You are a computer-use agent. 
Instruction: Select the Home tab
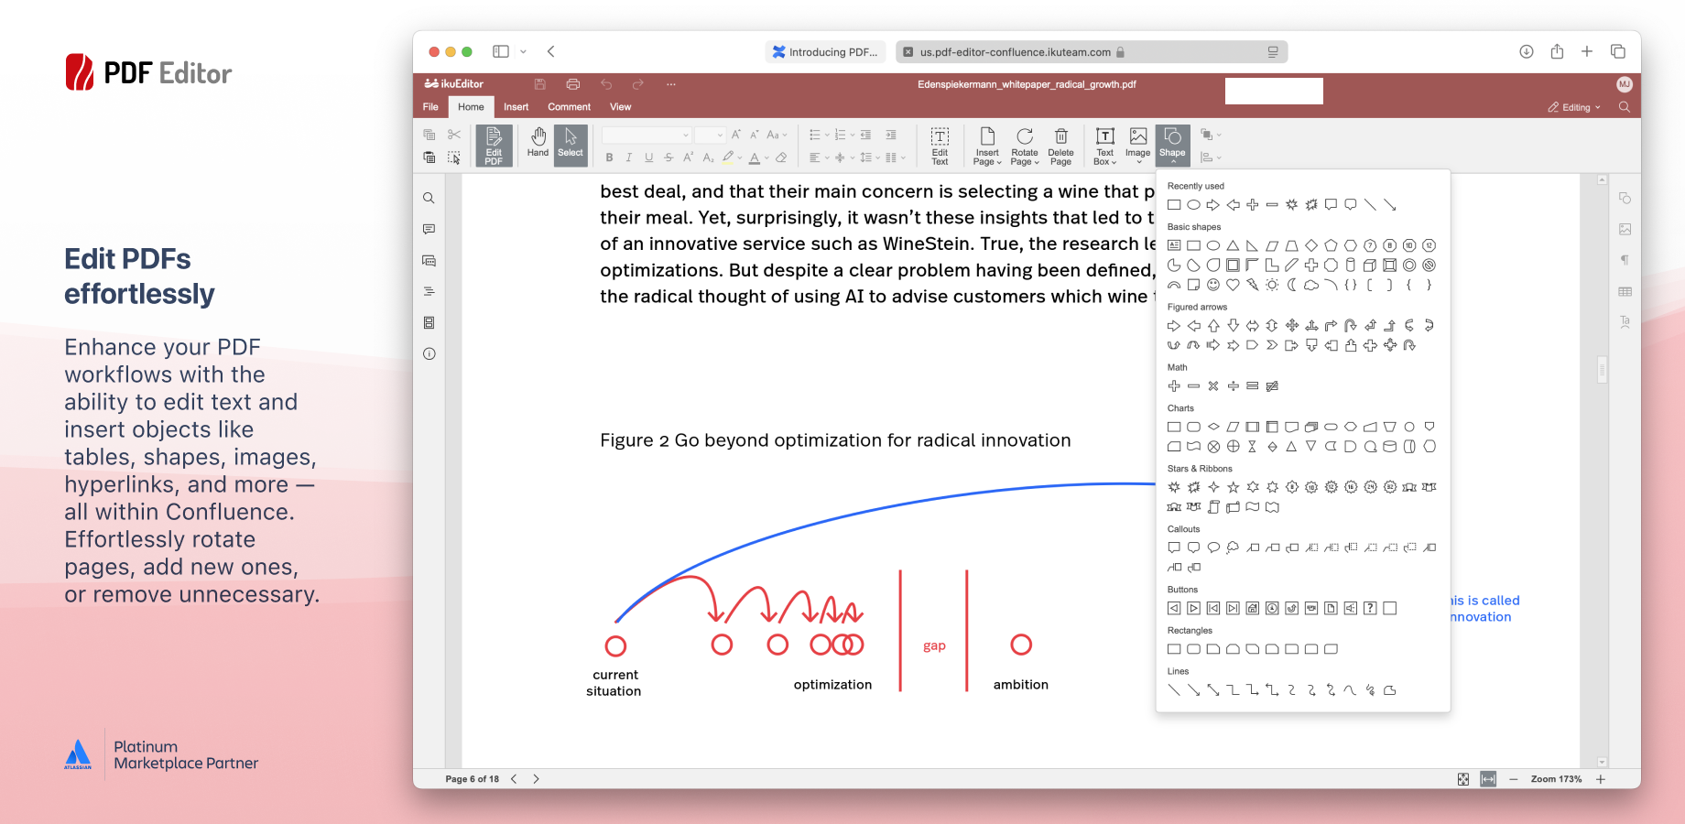click(x=471, y=107)
